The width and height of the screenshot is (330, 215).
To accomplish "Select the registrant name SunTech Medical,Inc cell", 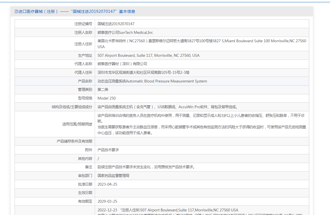I will coord(125,33).
